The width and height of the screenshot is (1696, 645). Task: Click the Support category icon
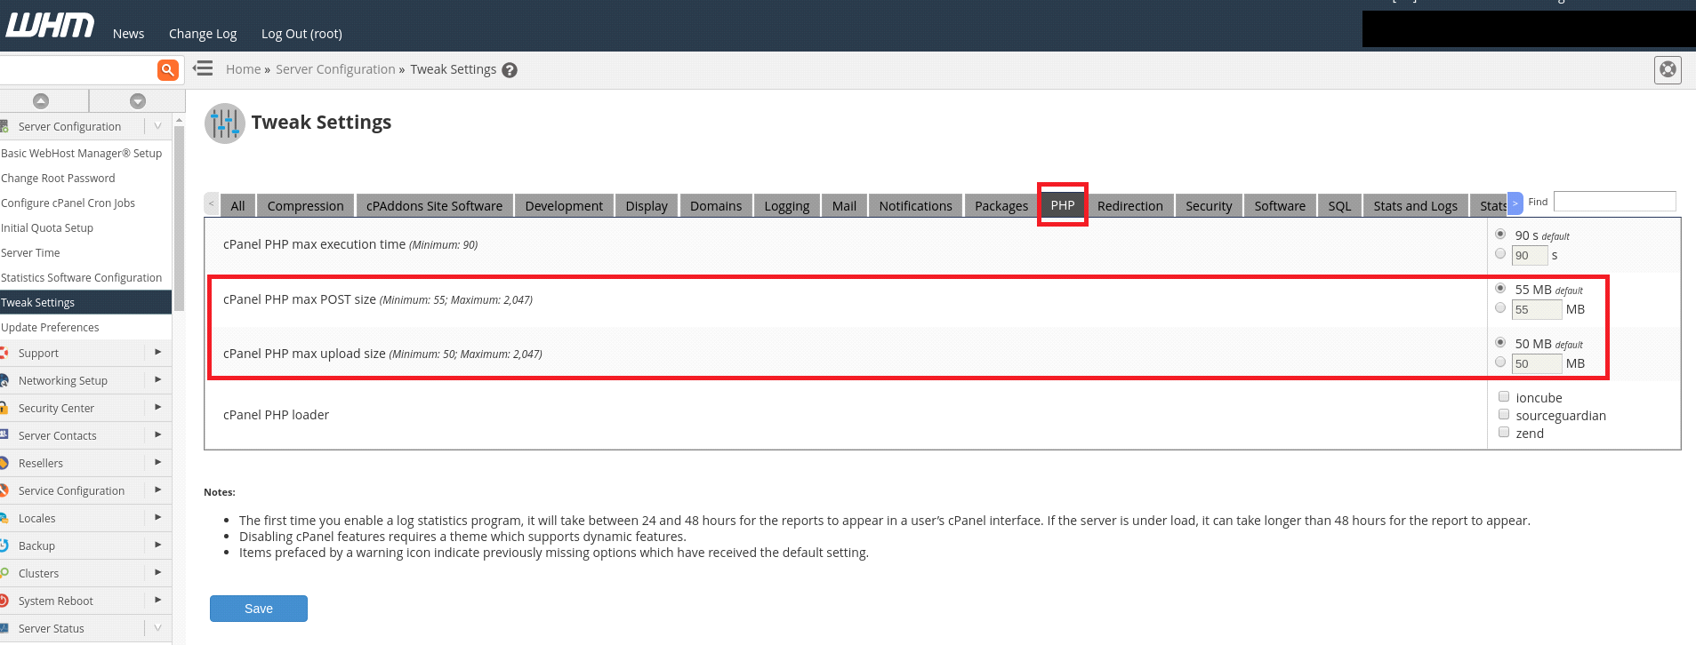(4, 353)
